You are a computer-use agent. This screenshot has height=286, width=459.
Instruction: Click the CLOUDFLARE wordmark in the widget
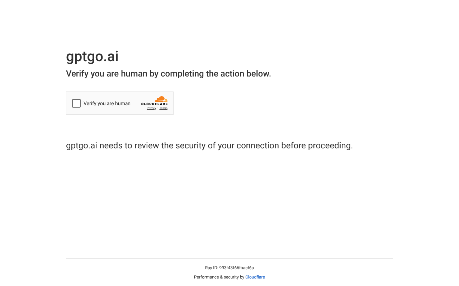pyautogui.click(x=154, y=104)
